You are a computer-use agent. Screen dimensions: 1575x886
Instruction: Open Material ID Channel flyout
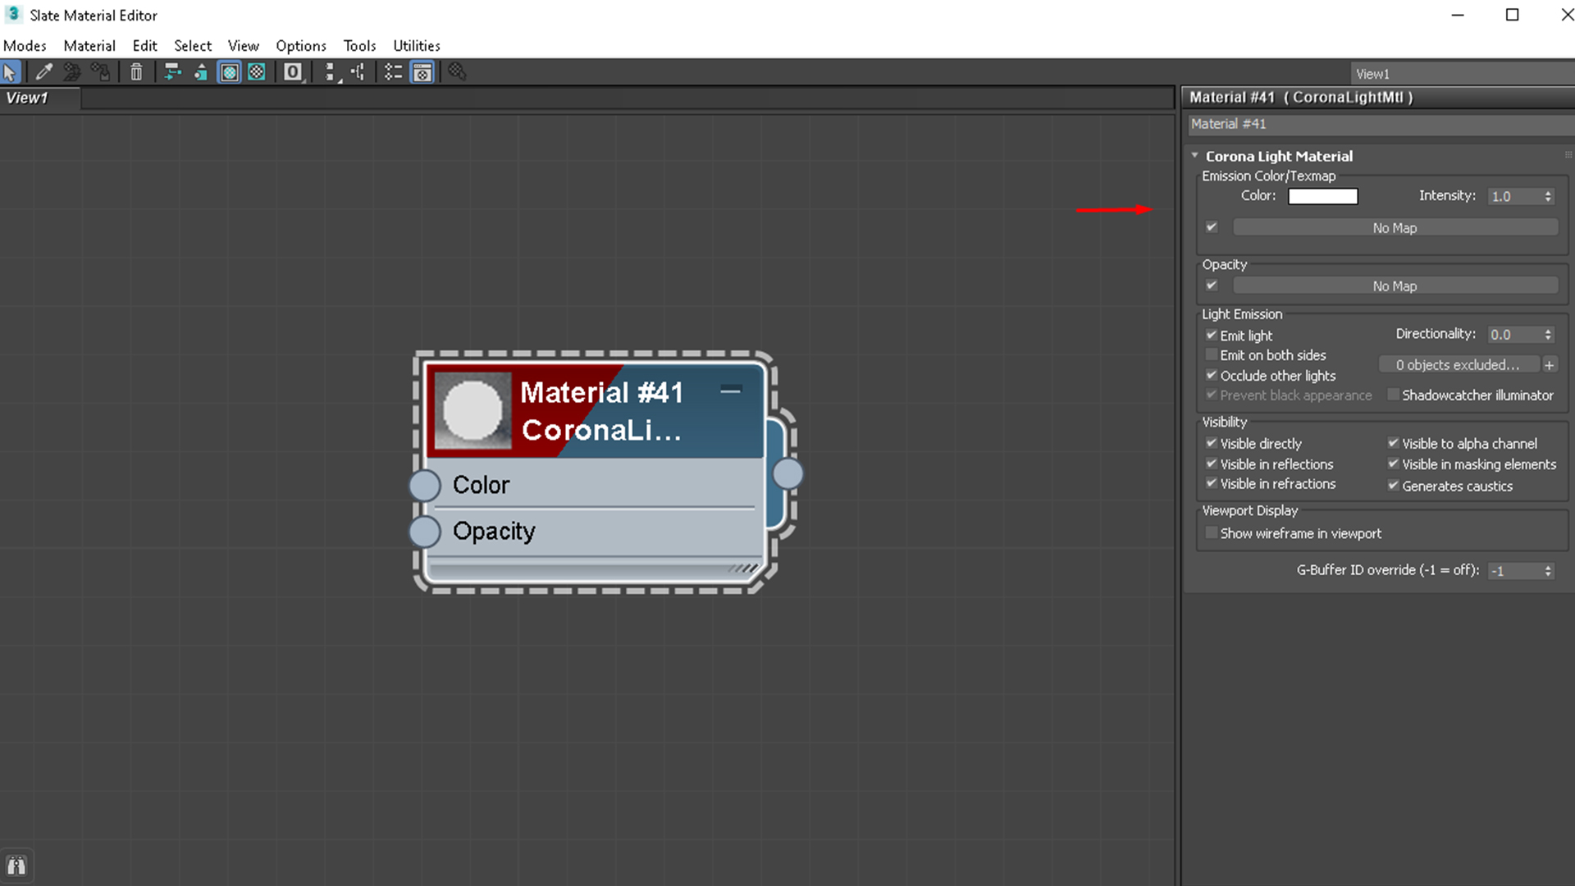point(293,72)
